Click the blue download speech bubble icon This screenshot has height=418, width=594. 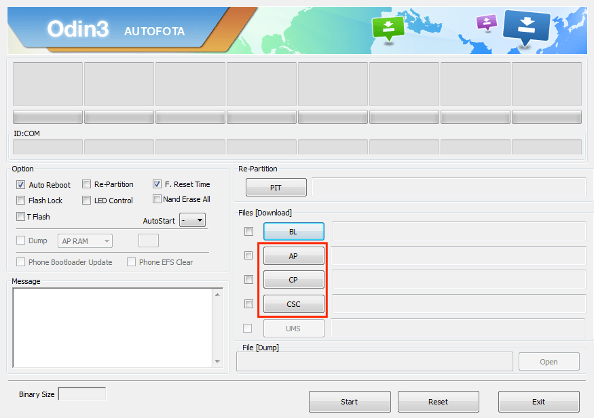coord(526,26)
